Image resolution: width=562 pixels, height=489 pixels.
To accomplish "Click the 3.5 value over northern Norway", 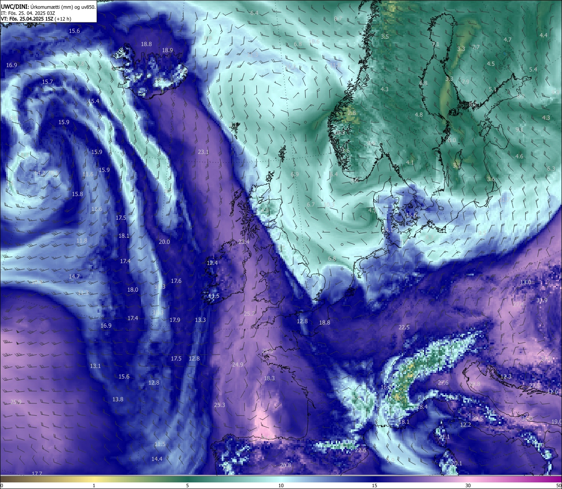I will tap(385, 37).
